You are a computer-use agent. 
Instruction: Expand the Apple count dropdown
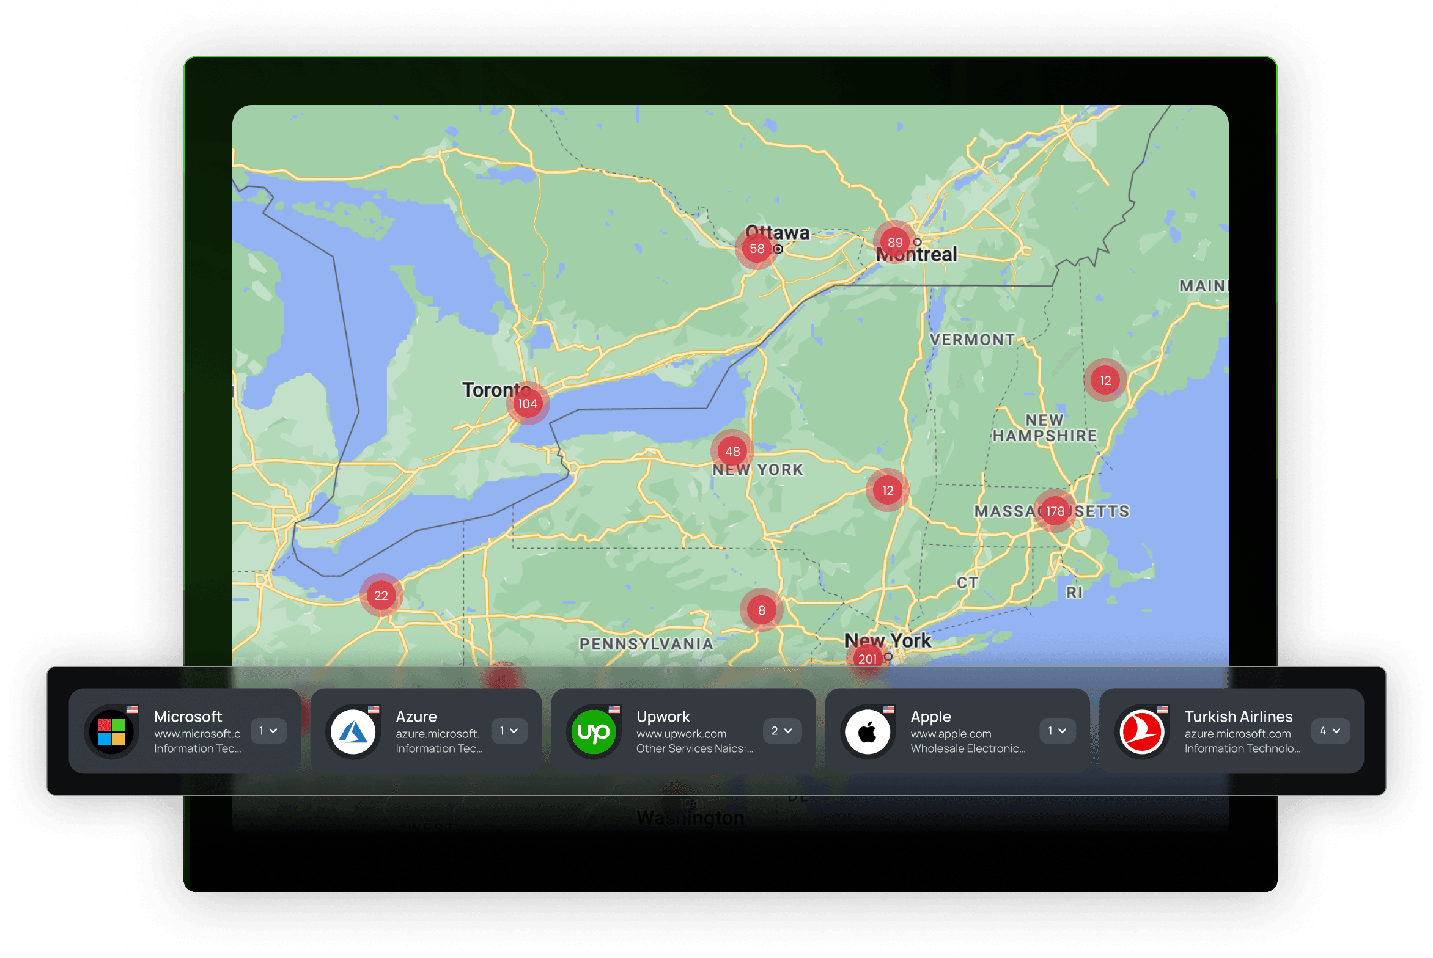pos(1057,731)
